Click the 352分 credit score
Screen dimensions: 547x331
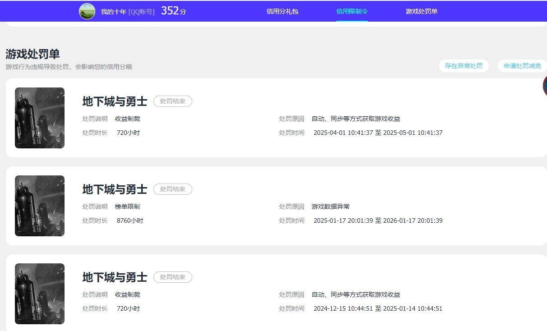click(173, 11)
